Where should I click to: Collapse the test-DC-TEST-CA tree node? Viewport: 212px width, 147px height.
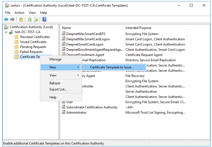coord(6,32)
